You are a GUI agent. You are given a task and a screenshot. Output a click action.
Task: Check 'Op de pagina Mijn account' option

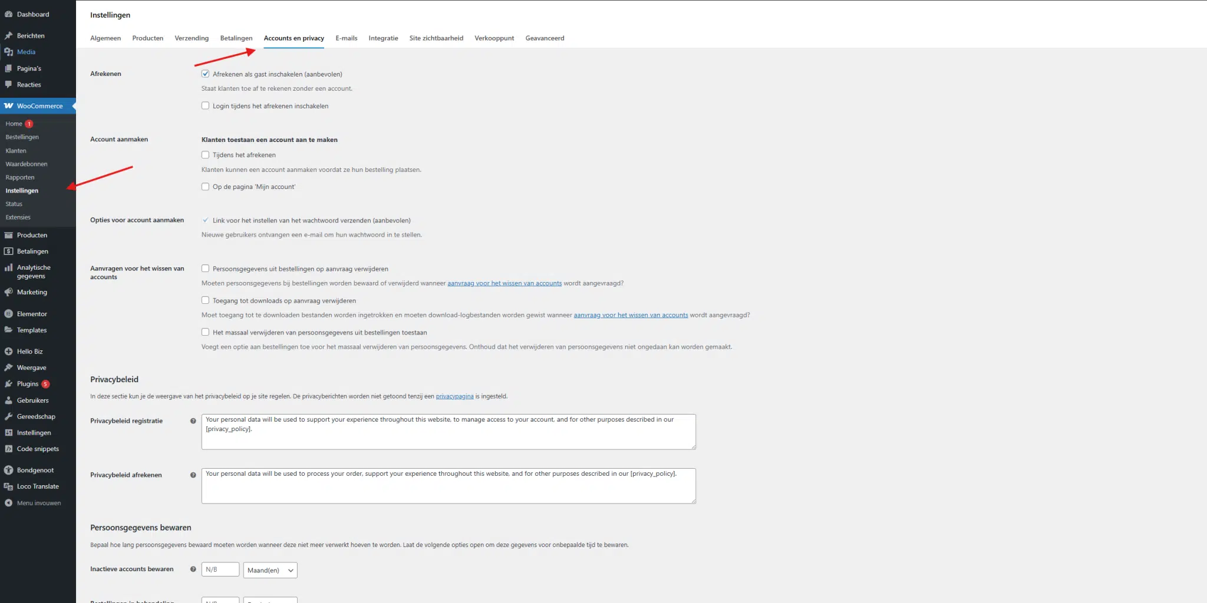(x=205, y=187)
